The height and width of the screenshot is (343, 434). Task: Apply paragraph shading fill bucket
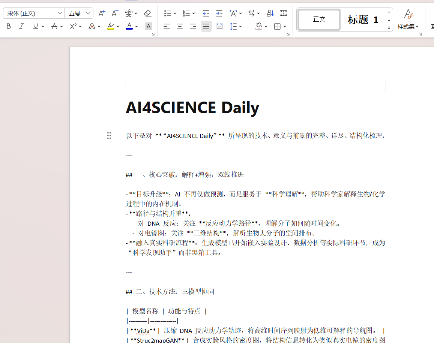pyautogui.click(x=258, y=26)
